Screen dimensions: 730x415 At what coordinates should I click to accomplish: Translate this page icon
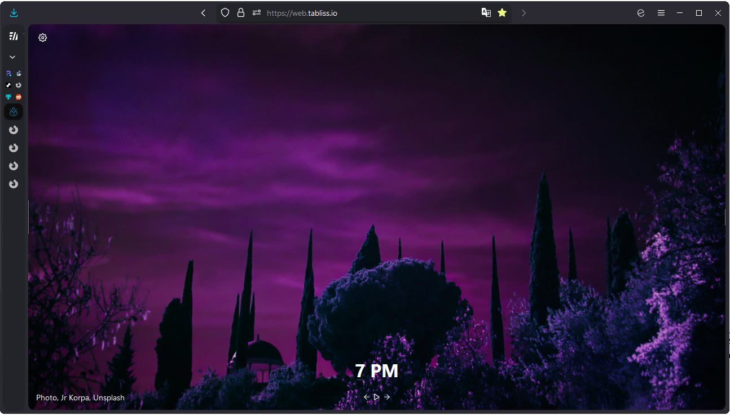pyautogui.click(x=486, y=12)
